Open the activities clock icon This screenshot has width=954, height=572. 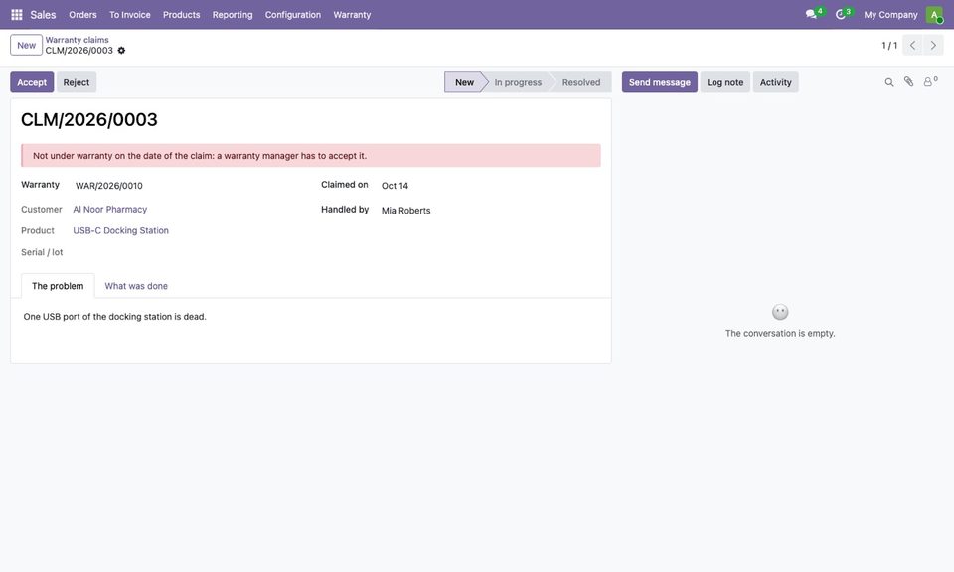841,14
